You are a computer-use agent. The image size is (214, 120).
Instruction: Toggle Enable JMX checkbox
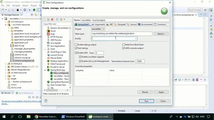76,53
